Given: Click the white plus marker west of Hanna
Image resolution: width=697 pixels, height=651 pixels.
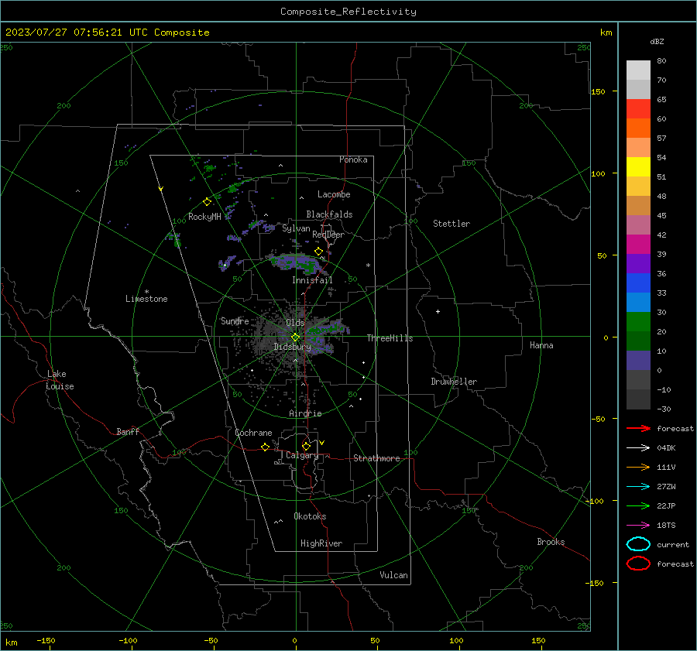Looking at the screenshot, I should 438,311.
